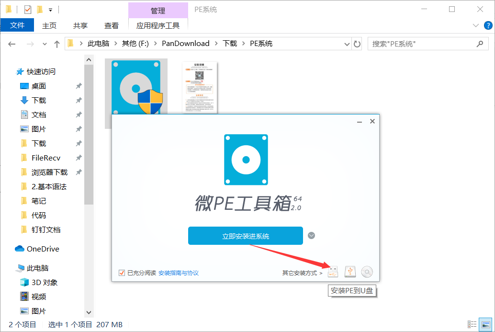Image resolution: width=495 pixels, height=332 pixels.
Task: Go forward with the right arrow
Action: tap(30, 44)
